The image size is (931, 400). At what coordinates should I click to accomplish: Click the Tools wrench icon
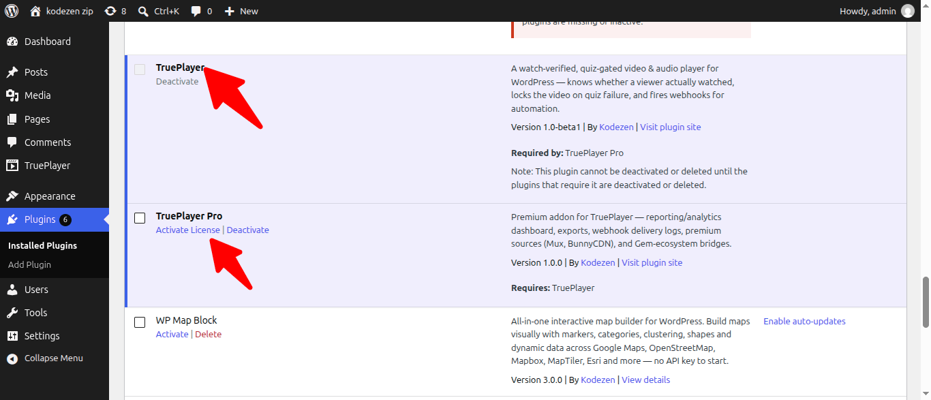click(12, 313)
